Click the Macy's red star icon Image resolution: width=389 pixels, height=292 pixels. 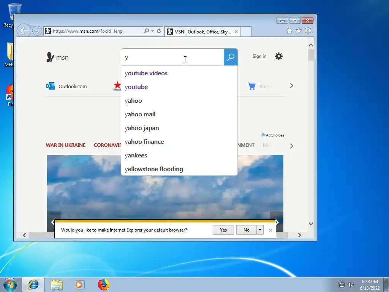(x=117, y=86)
